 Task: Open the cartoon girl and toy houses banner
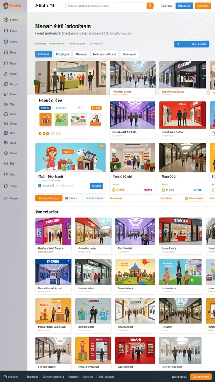tap(71, 158)
